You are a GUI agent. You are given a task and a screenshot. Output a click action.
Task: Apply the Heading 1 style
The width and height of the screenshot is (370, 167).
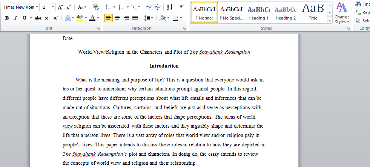click(x=258, y=12)
